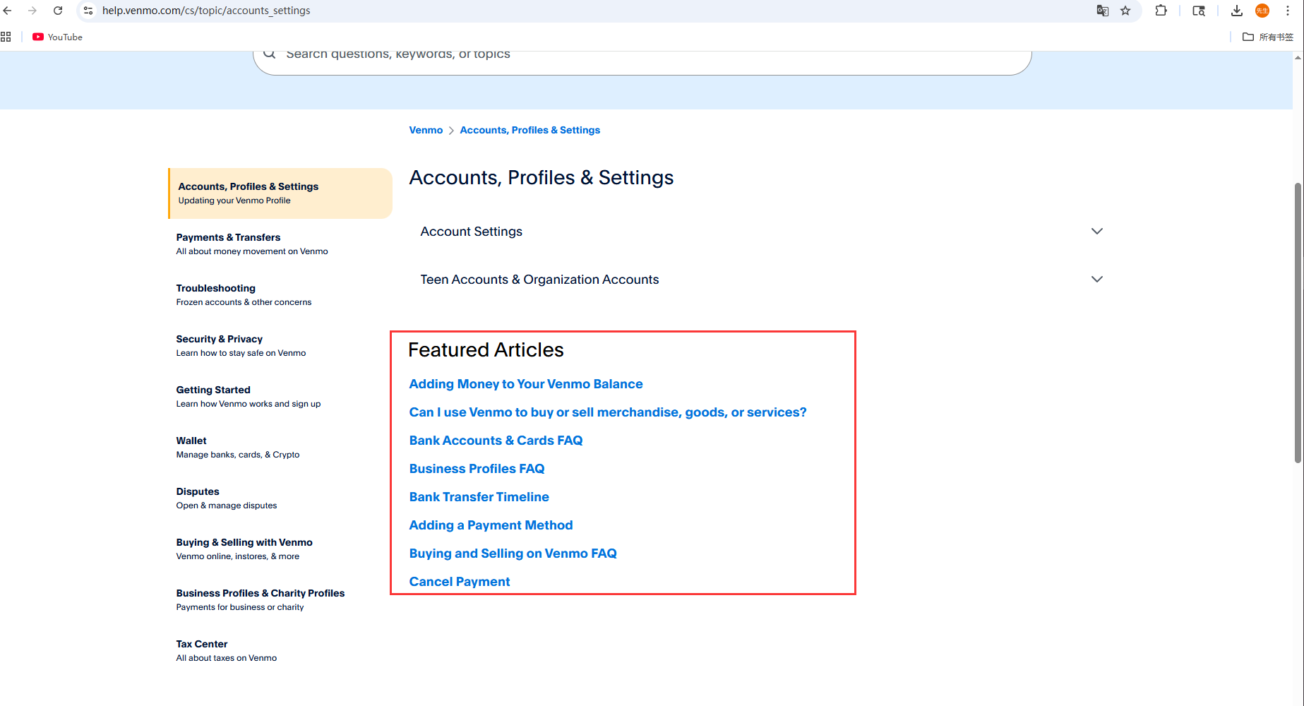Open the apps grid in bookmarks bar

6,37
